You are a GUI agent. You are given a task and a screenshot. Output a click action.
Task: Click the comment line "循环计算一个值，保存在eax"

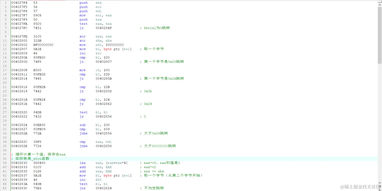40,154
